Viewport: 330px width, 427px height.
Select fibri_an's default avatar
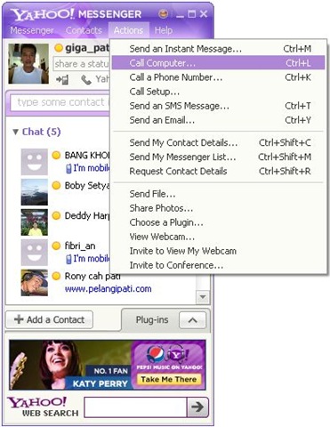tap(34, 253)
